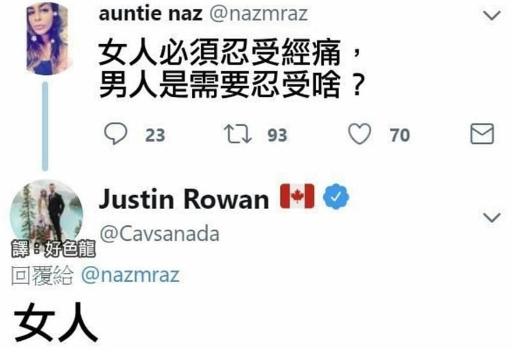
Task: Open Justin Rowan's avatar photo
Action: [46, 212]
